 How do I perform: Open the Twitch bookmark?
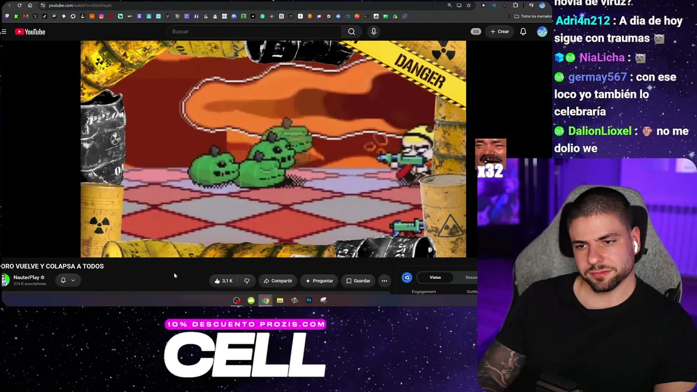coord(7,16)
